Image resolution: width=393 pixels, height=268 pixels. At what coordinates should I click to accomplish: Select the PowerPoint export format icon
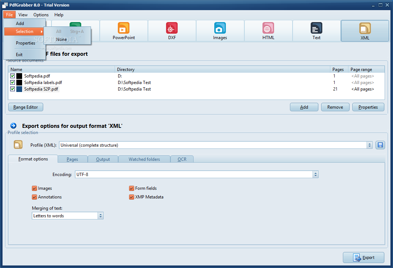124,28
